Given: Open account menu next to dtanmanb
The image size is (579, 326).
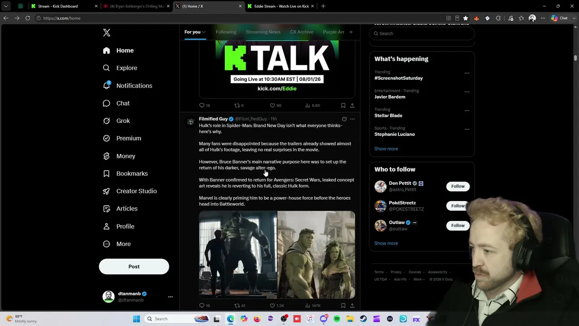Looking at the screenshot, I should click(x=171, y=297).
